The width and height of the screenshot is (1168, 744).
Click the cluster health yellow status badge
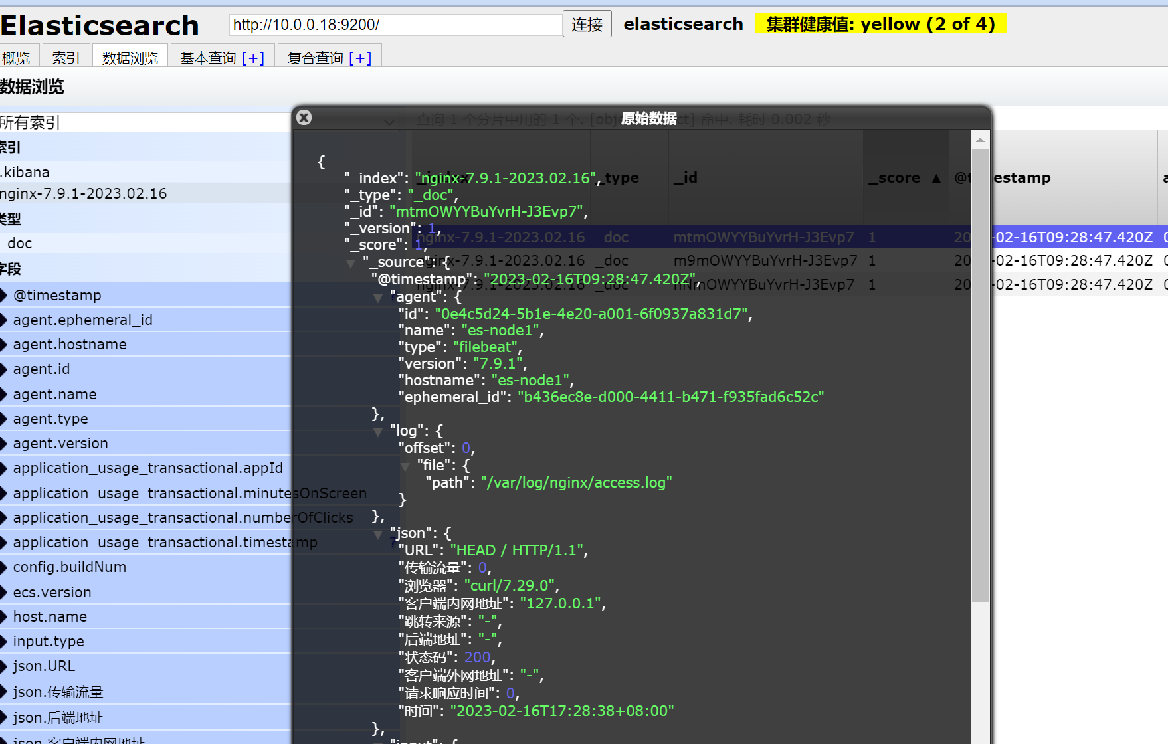point(880,24)
